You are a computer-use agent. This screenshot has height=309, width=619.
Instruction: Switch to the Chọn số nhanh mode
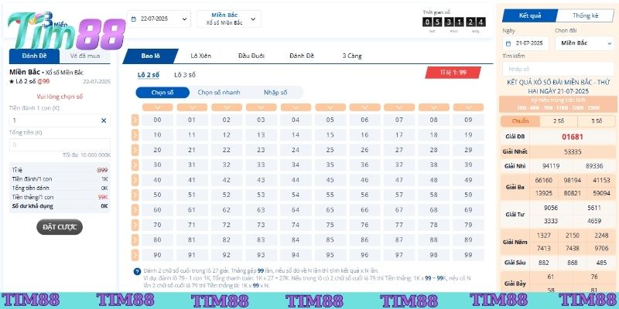pos(219,93)
